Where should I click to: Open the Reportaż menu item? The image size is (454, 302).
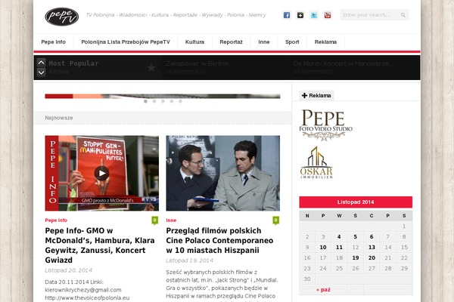[x=231, y=42]
